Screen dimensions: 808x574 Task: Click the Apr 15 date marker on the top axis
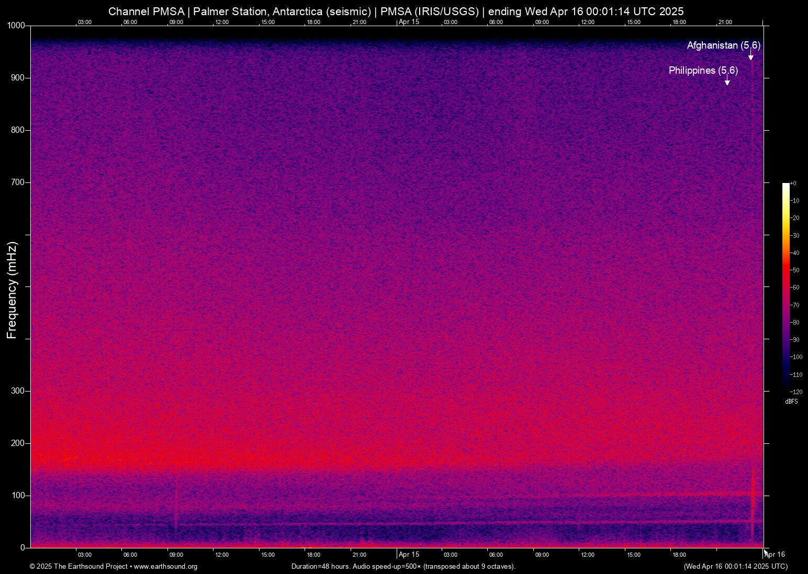click(x=409, y=22)
